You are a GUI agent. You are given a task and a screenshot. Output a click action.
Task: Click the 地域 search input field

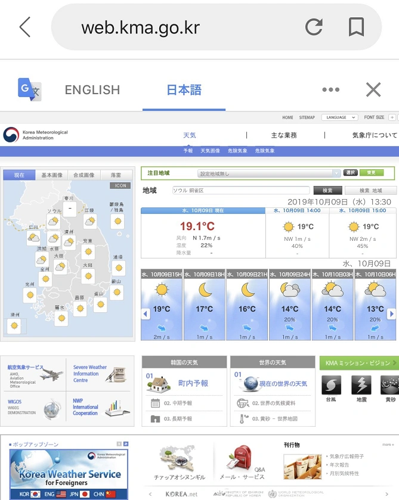pyautogui.click(x=241, y=190)
